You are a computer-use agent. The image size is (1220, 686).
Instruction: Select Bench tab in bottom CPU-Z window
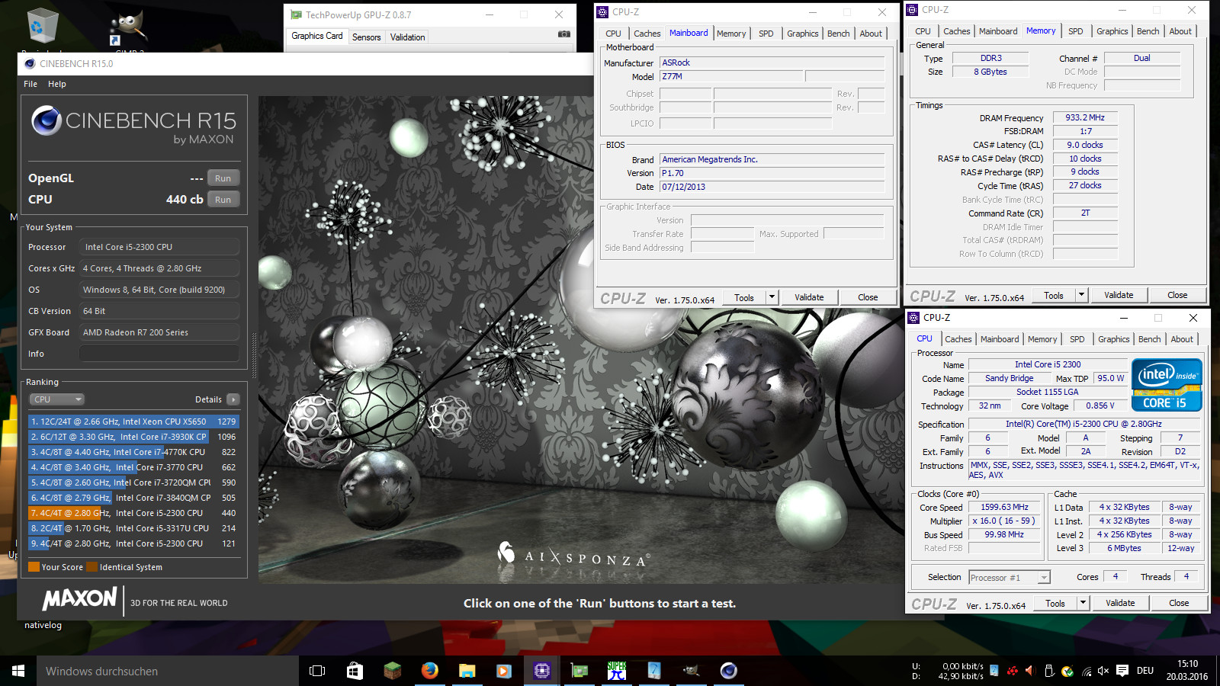click(x=1149, y=339)
